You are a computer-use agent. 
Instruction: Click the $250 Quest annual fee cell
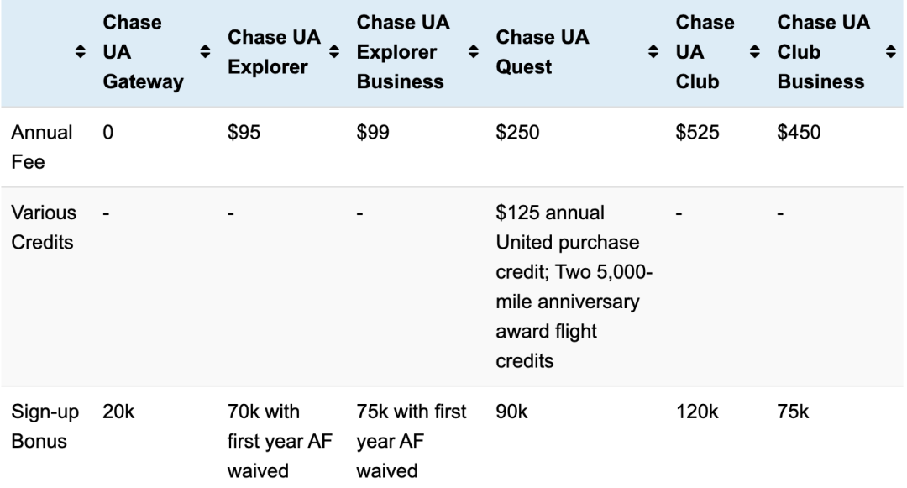pos(517,133)
